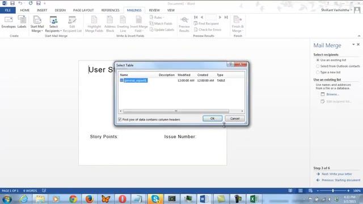Open the Rules dropdown in the ribbon

pyautogui.click(x=157, y=18)
